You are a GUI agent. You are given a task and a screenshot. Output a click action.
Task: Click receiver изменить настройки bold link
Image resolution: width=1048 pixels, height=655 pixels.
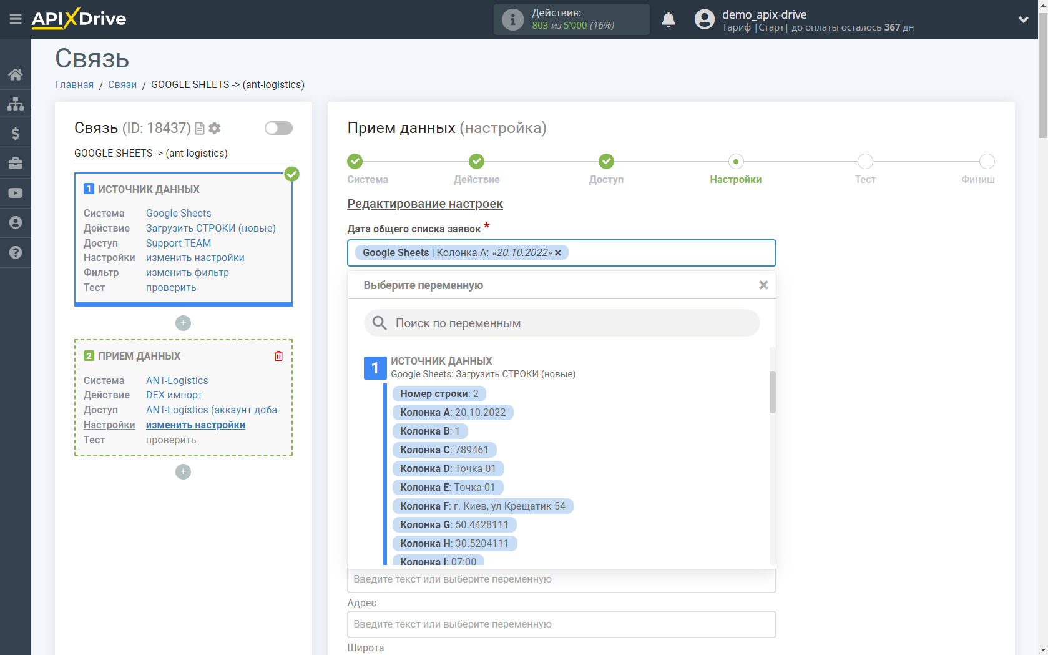click(195, 425)
